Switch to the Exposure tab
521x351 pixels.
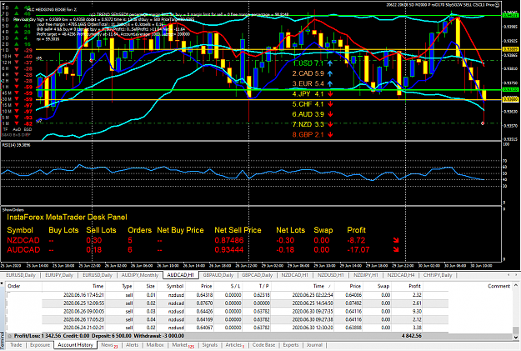(40, 345)
